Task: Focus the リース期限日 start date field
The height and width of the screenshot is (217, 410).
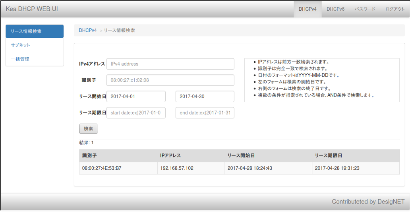Action: (136, 113)
